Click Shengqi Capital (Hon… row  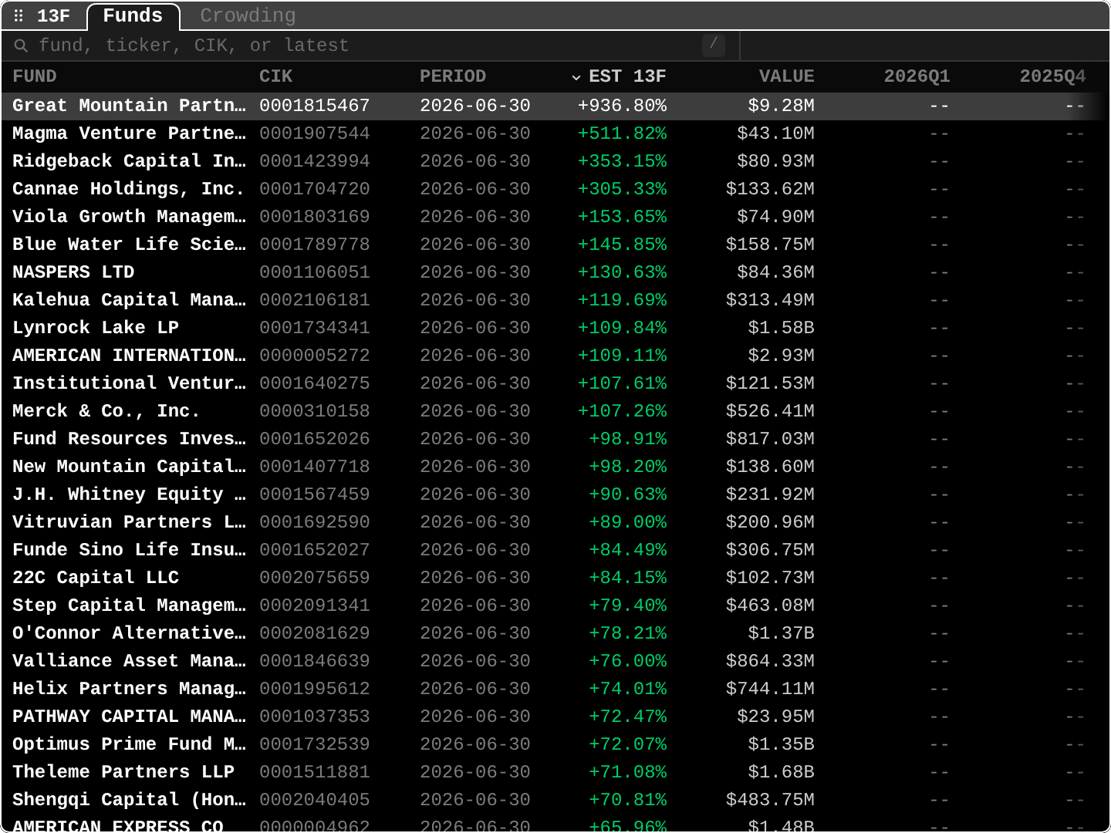point(555,800)
